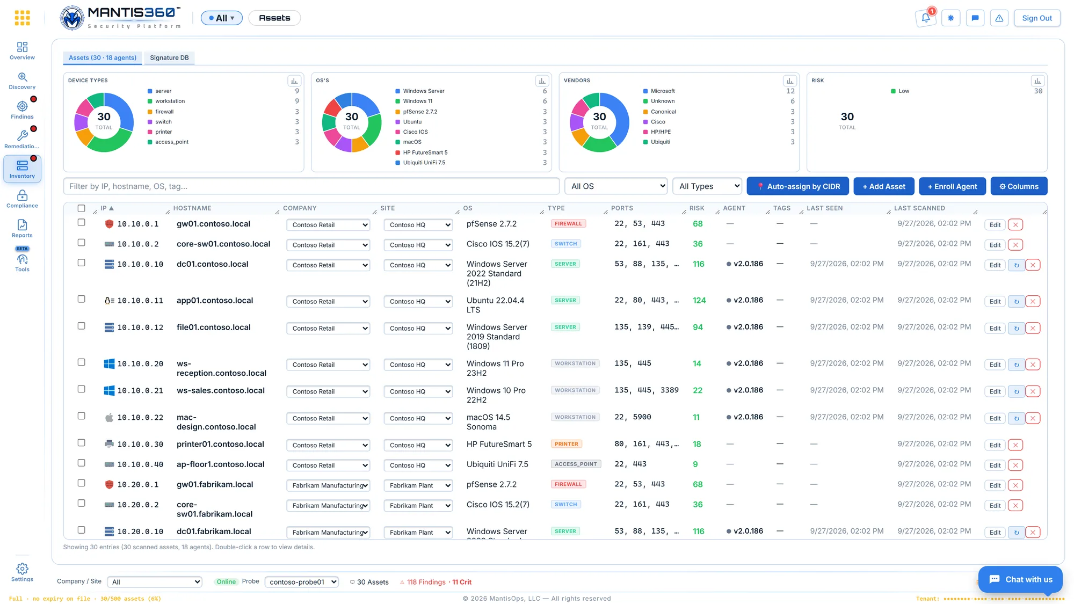The width and height of the screenshot is (1074, 604).
Task: Check the printer01.contoso.local row checkbox
Action: pos(82,443)
